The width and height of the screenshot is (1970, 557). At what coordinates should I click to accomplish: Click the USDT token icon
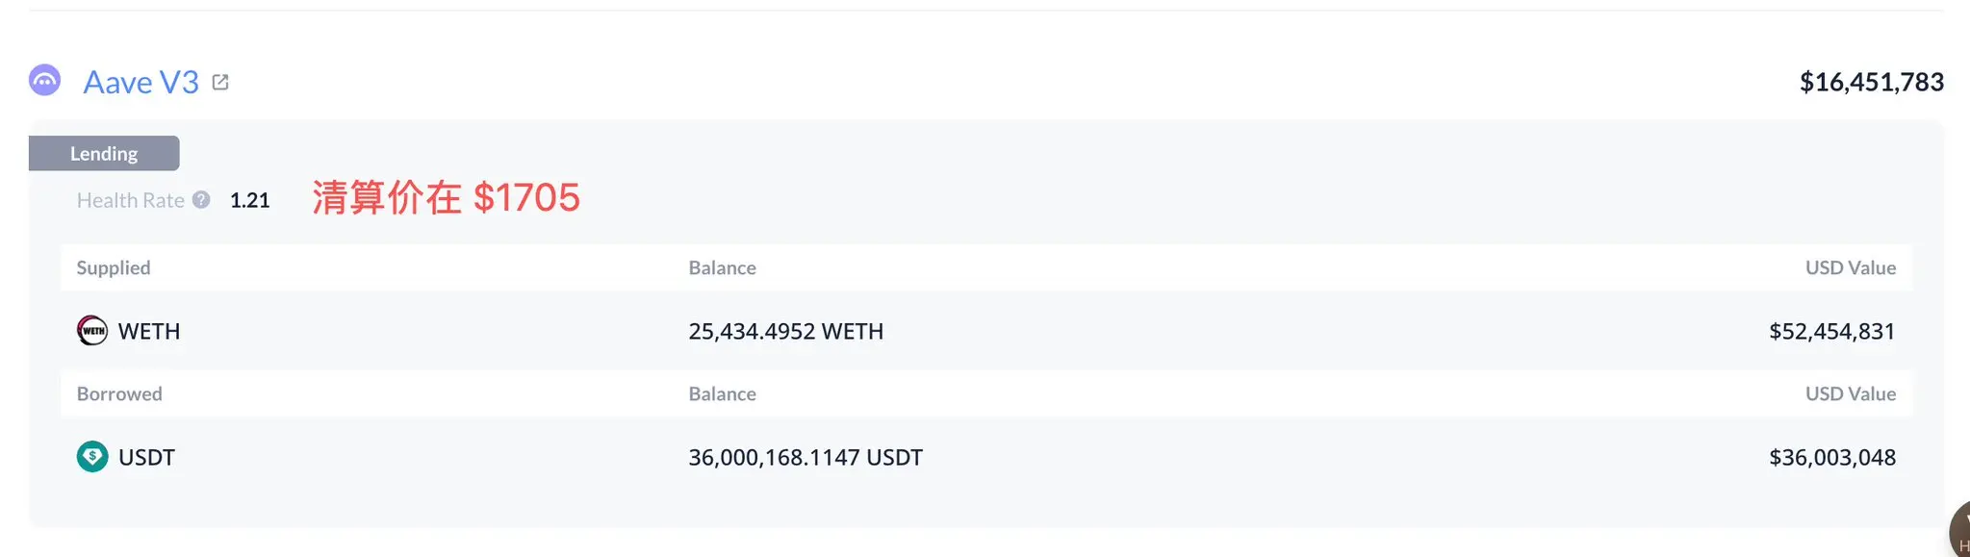92,456
